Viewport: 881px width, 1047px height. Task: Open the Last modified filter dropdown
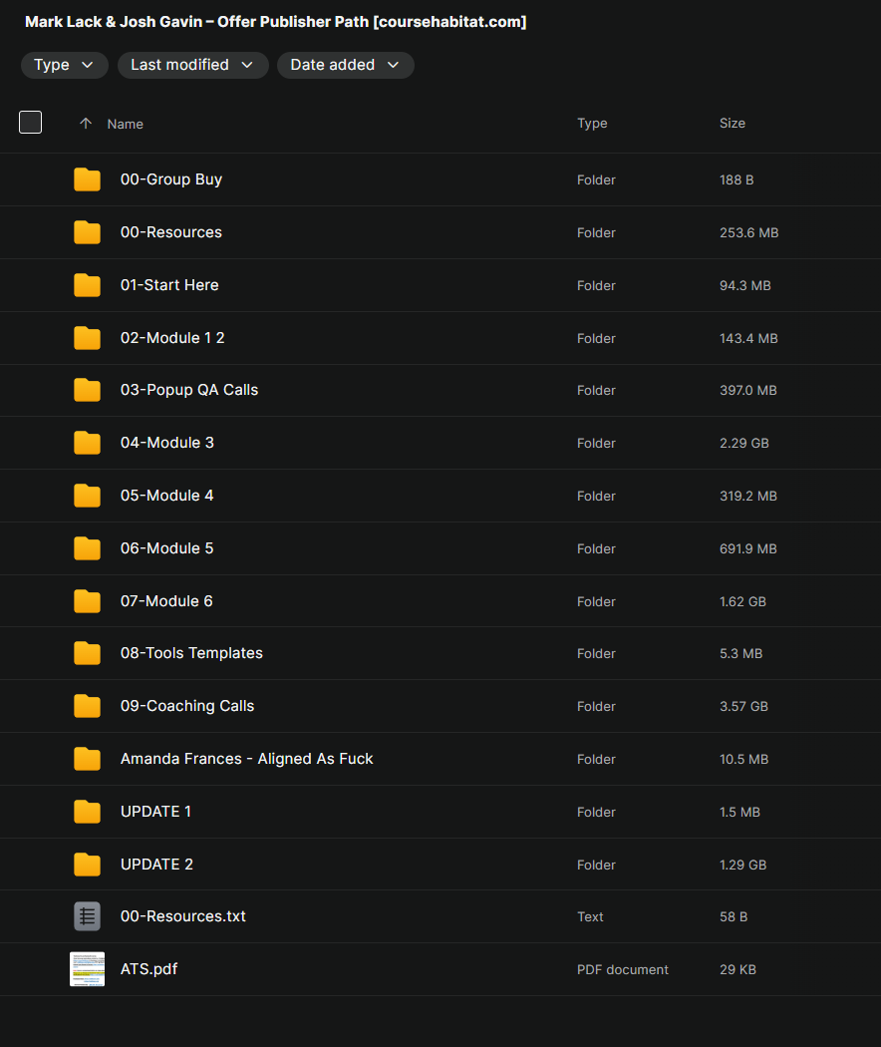(192, 65)
